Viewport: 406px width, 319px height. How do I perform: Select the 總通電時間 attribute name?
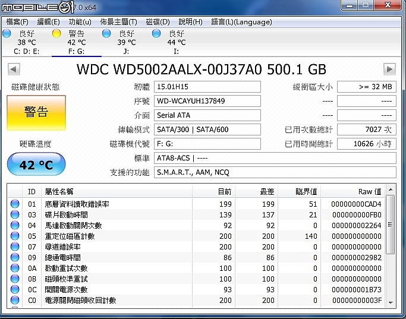(62, 258)
